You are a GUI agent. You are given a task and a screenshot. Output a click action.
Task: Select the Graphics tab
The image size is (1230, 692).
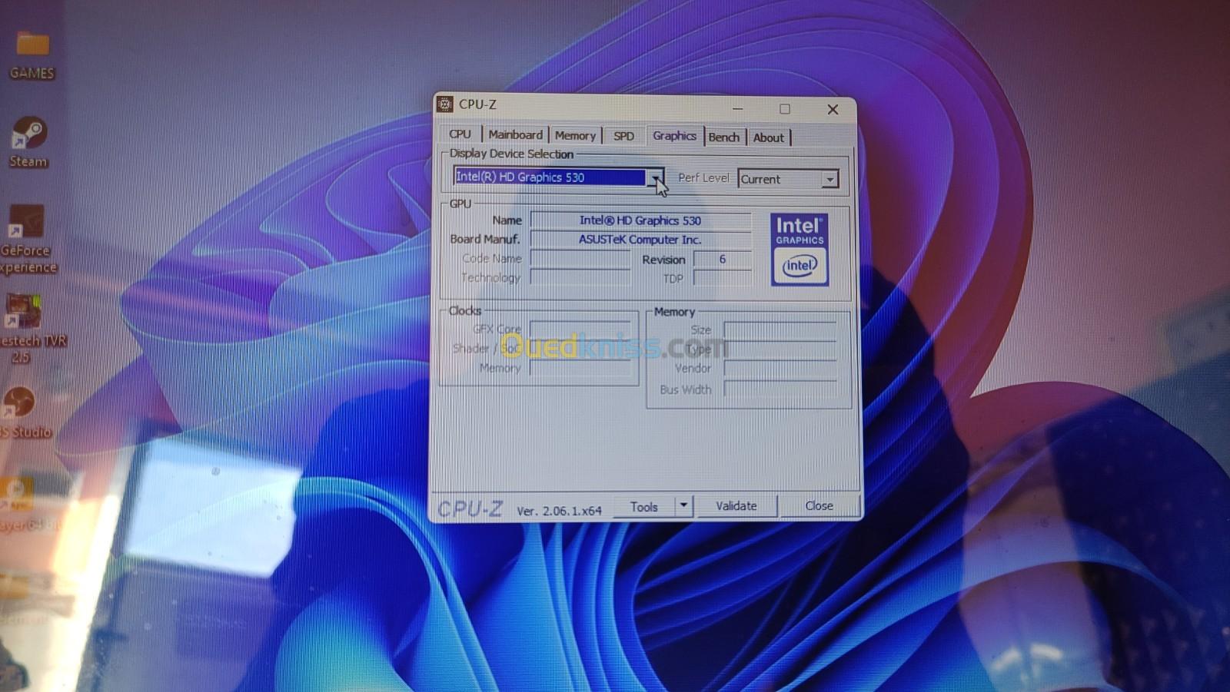(674, 136)
